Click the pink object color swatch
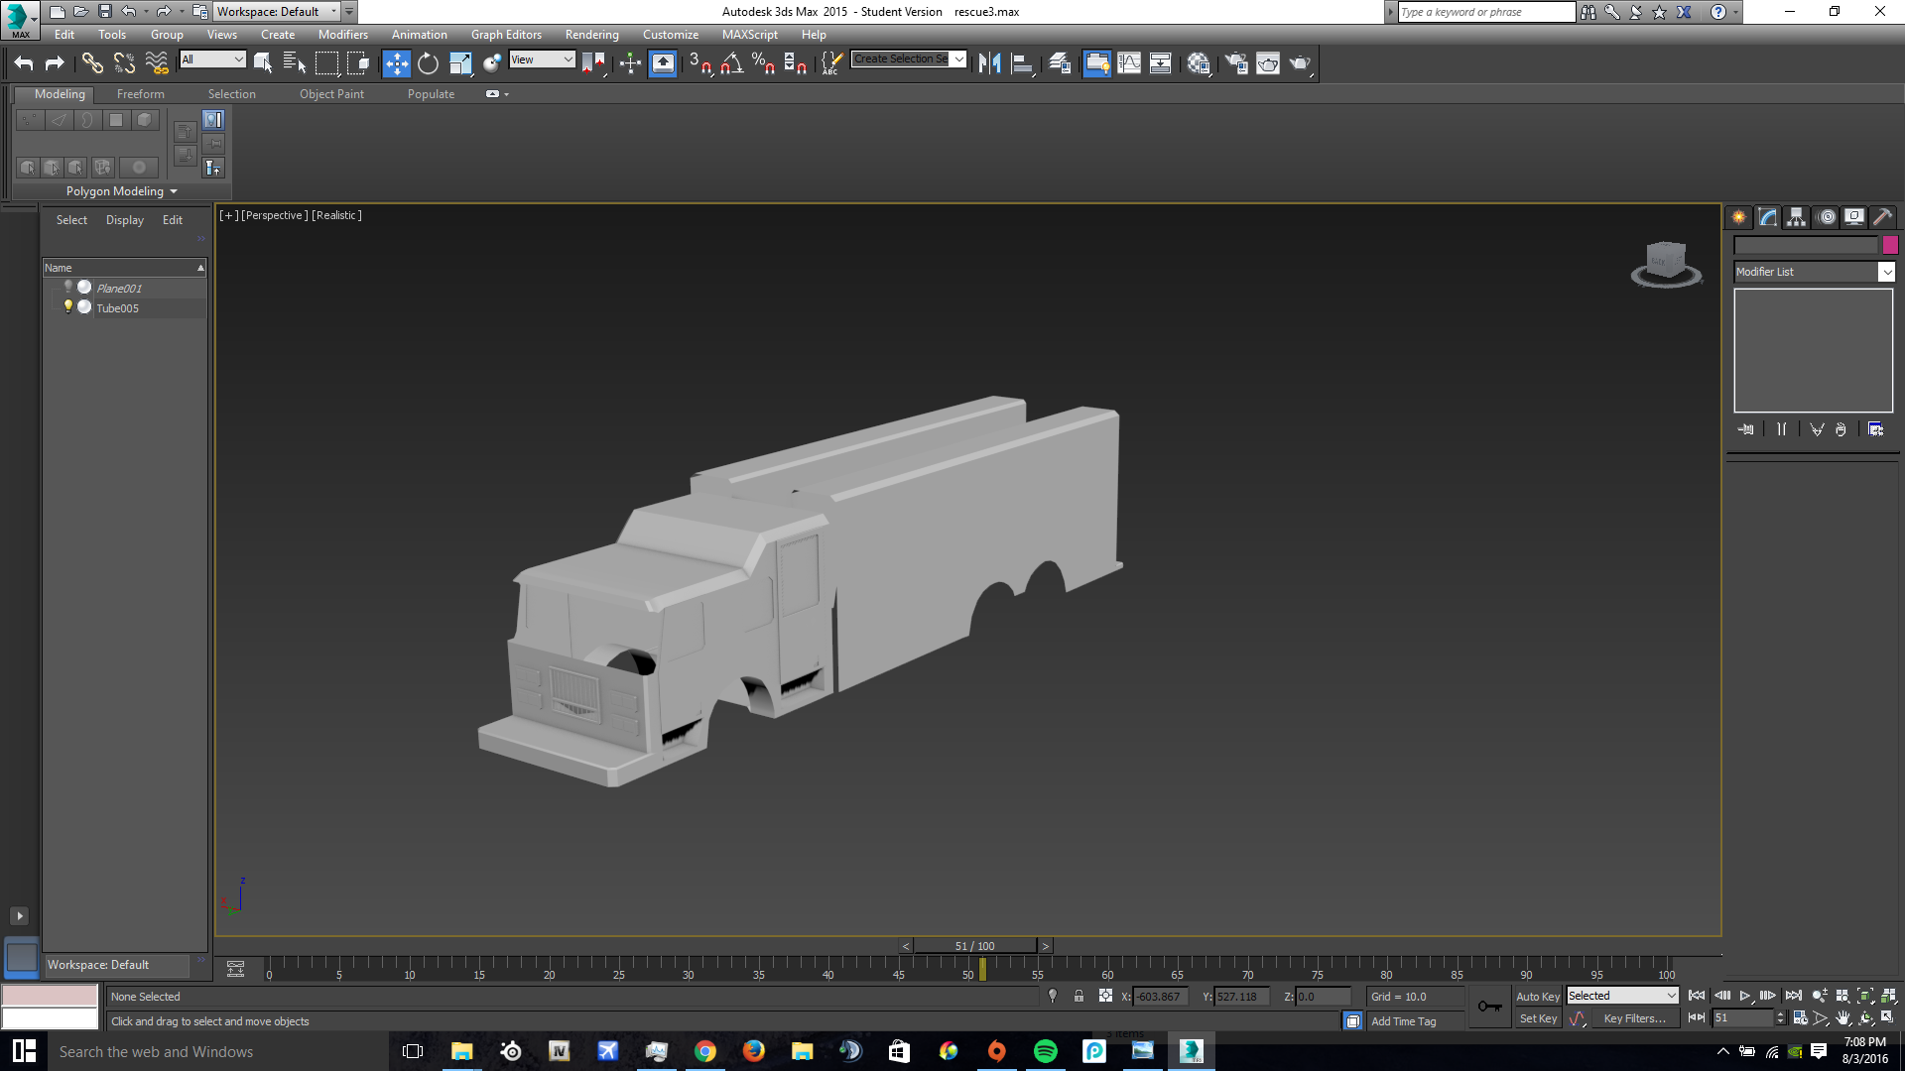Image resolution: width=1905 pixels, height=1071 pixels. [1890, 245]
